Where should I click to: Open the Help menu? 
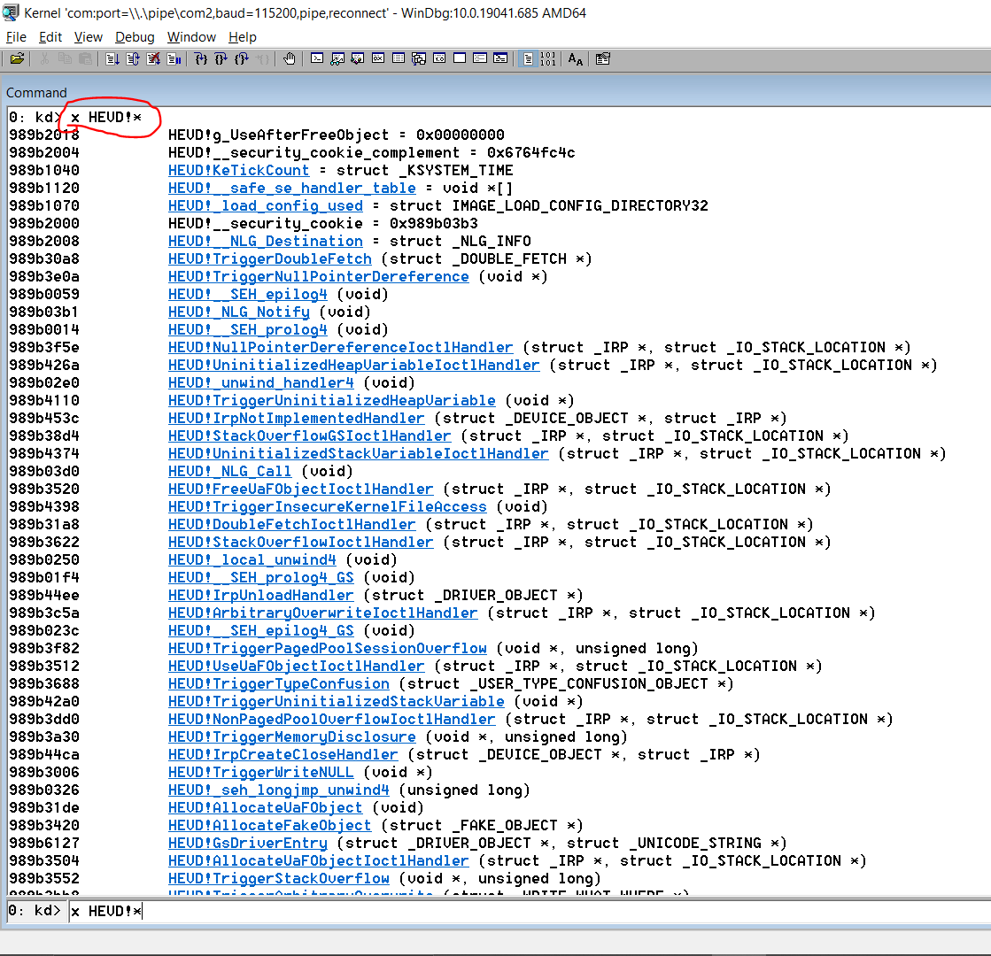[242, 37]
